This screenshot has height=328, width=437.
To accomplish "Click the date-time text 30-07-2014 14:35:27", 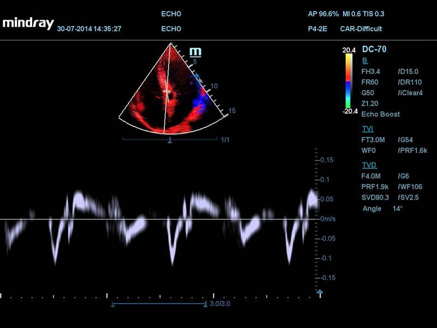I will (89, 29).
